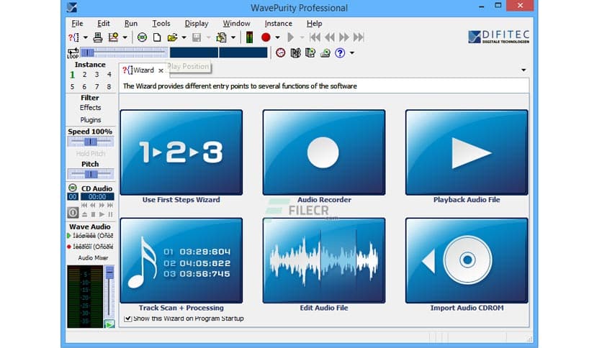Open the Tools menu

pyautogui.click(x=161, y=24)
